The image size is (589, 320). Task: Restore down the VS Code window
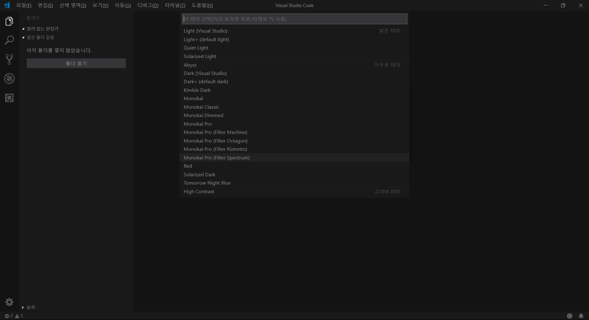(x=563, y=5)
